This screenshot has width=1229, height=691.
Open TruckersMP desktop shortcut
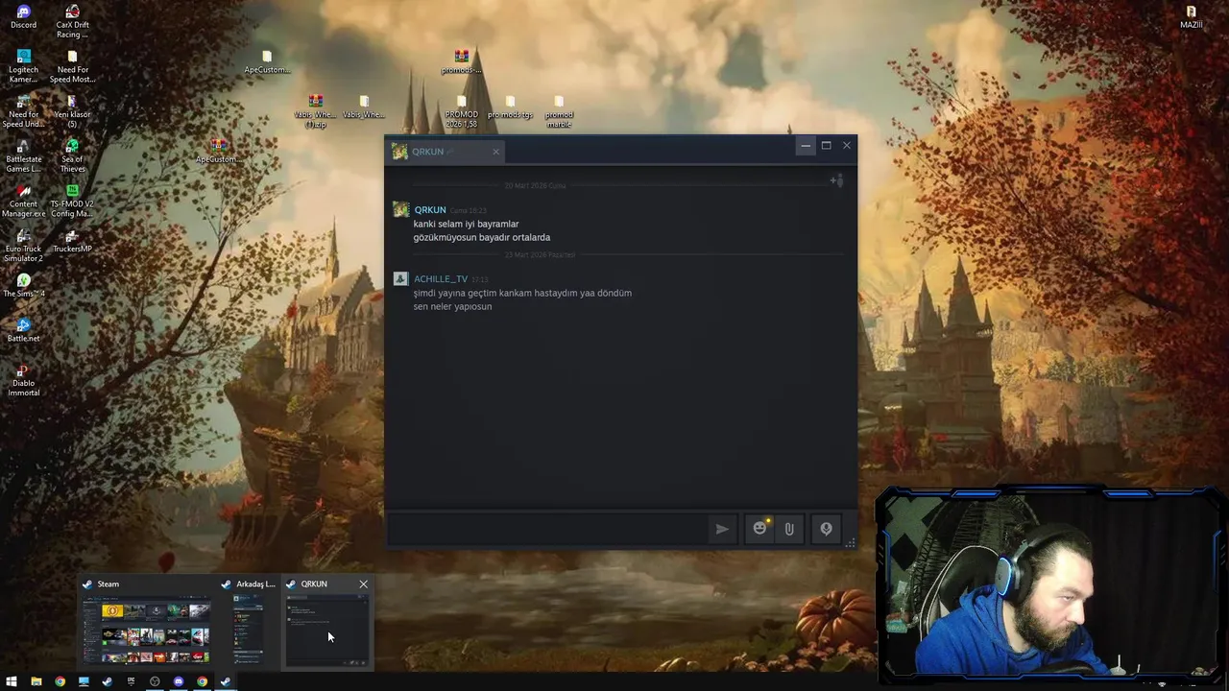pos(72,240)
